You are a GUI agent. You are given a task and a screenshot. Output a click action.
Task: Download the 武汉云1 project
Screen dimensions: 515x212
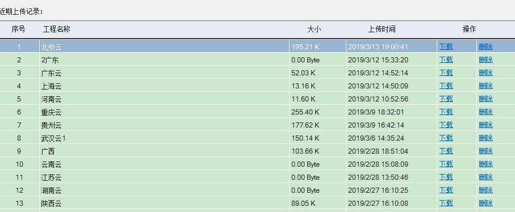coord(446,138)
